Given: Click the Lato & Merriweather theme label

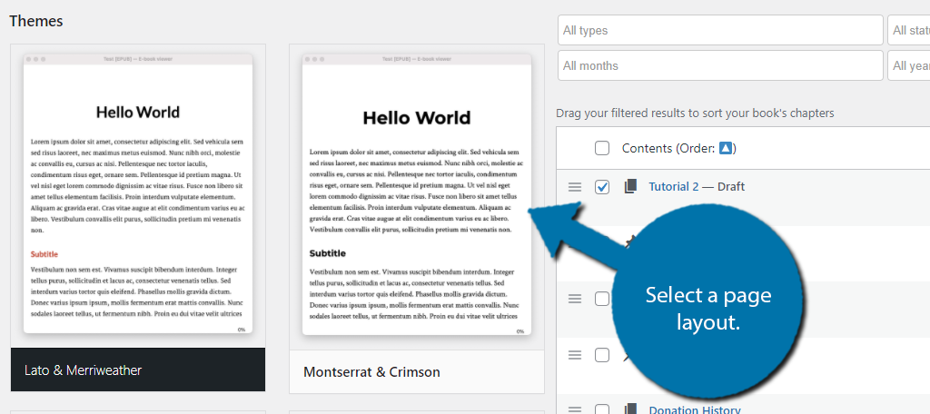Looking at the screenshot, I should click(83, 370).
